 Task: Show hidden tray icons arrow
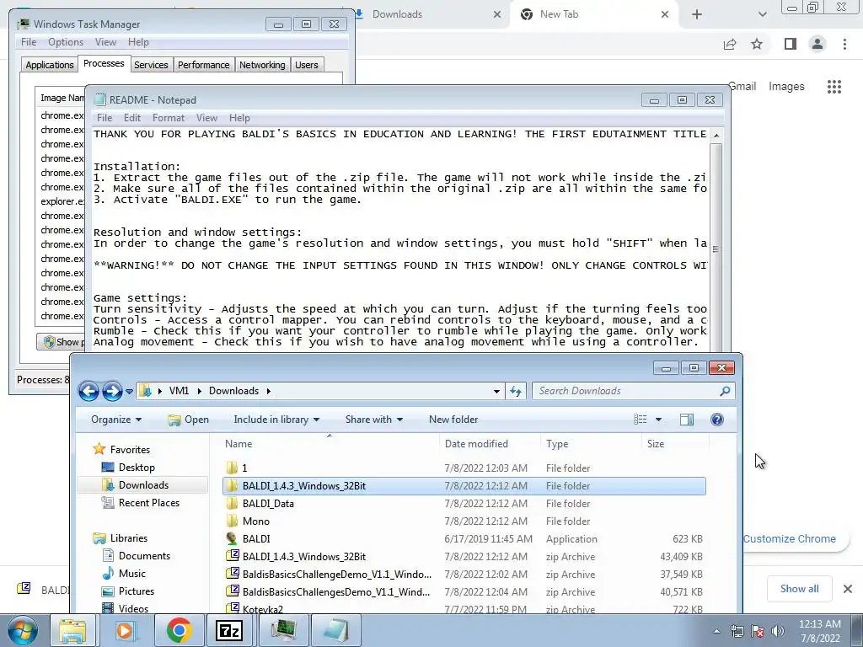pos(716,631)
